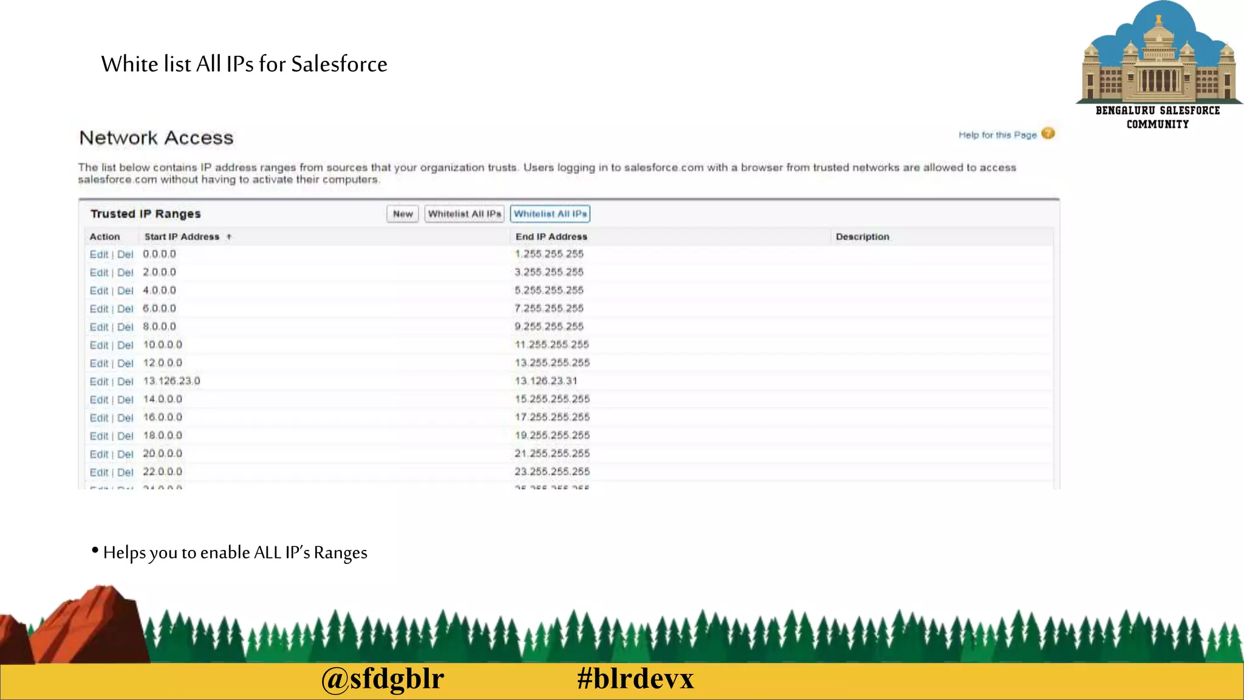Delete the 2.0.0.0 IP range

pos(125,273)
